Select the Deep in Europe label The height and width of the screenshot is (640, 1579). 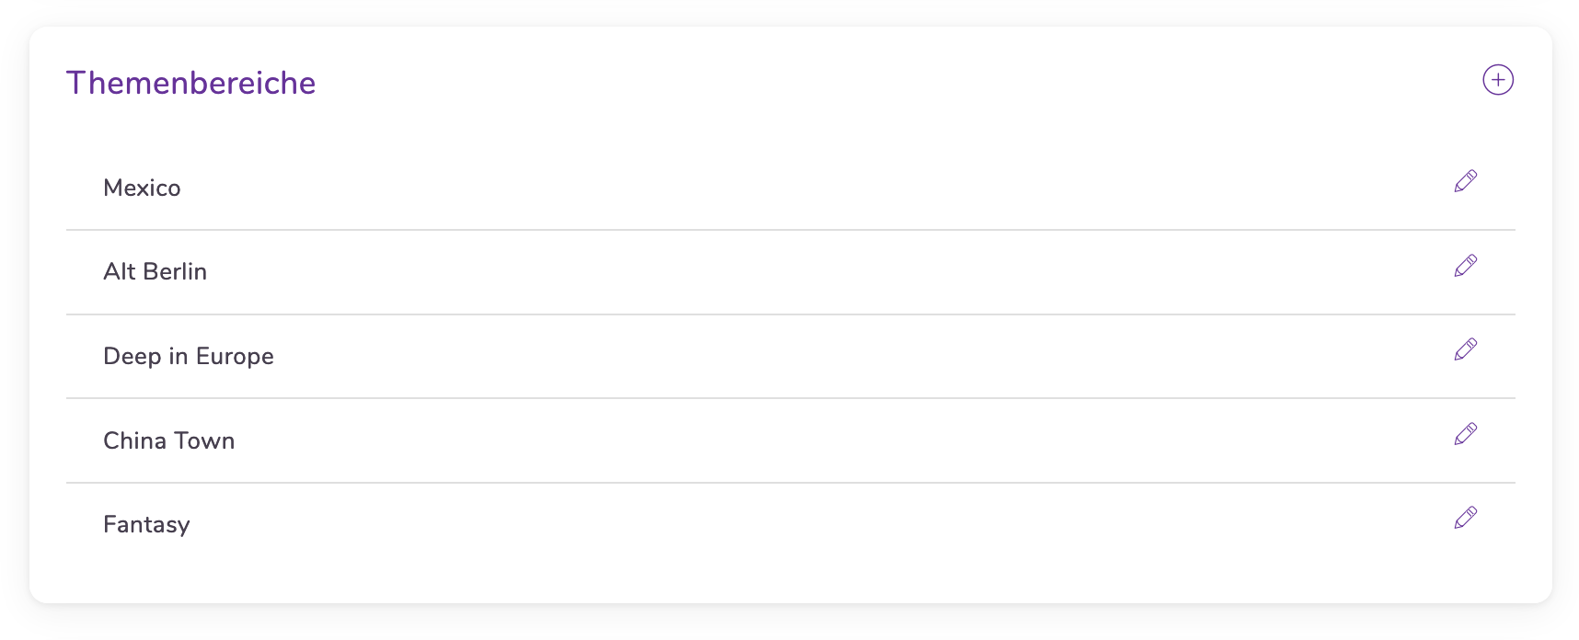188,357
